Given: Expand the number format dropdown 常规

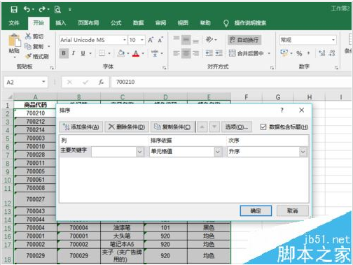Looking at the screenshot, I should click(333, 40).
